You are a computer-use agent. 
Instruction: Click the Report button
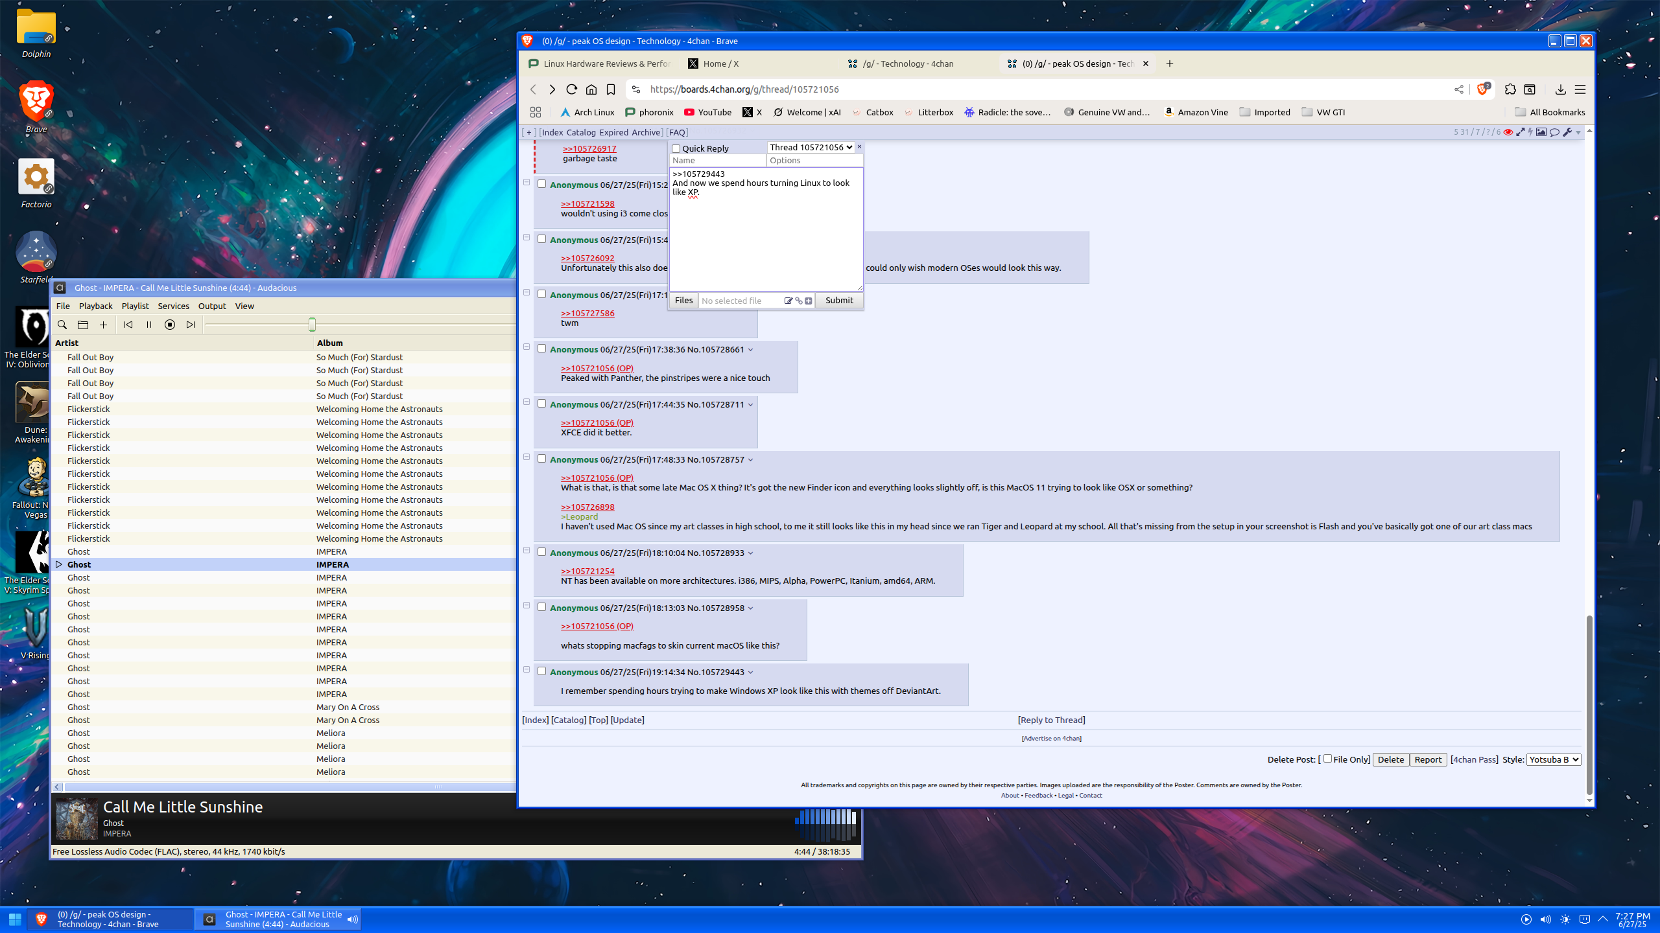tap(1428, 759)
